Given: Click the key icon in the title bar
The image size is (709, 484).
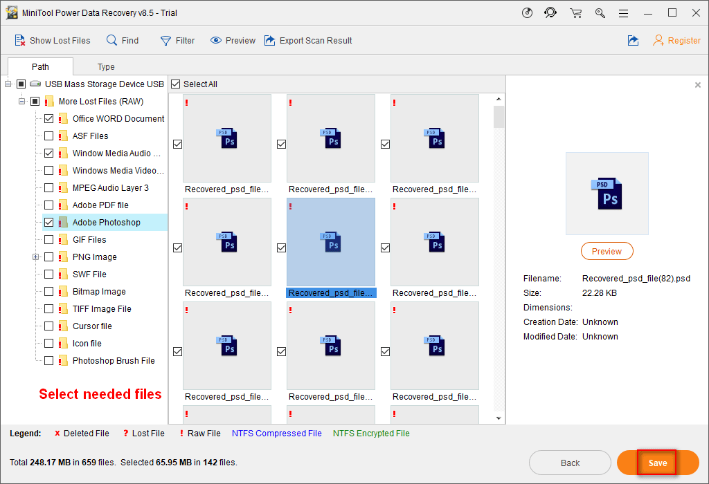Looking at the screenshot, I should (x=600, y=12).
